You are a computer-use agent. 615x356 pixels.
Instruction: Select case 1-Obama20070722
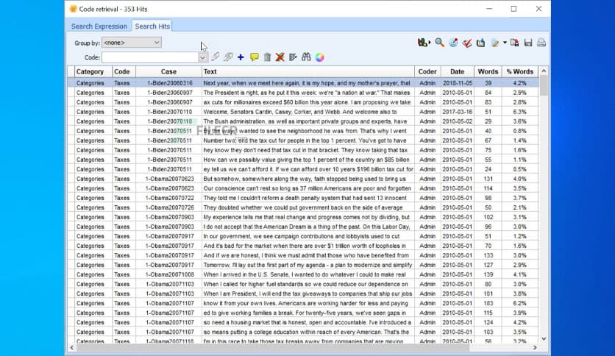tap(169, 198)
